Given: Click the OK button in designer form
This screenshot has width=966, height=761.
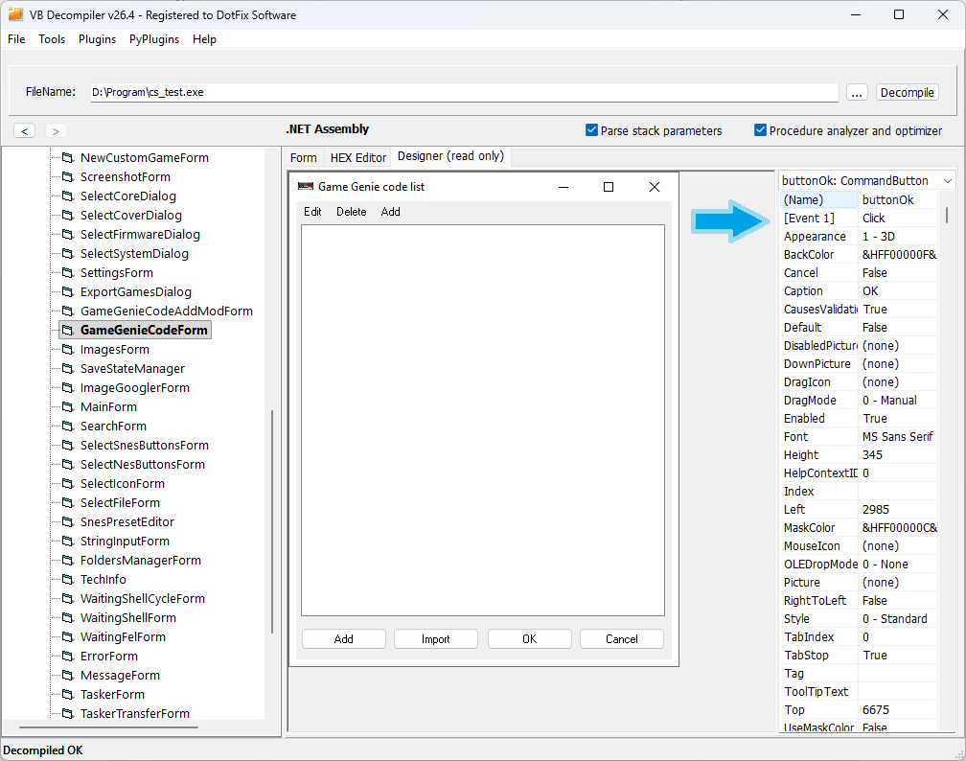Looking at the screenshot, I should click(530, 639).
